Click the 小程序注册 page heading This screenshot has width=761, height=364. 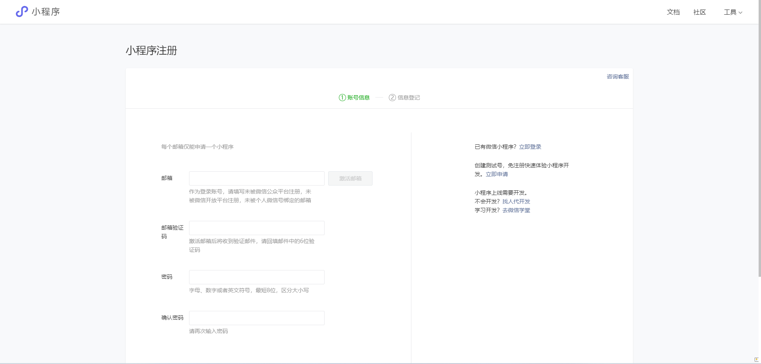151,51
